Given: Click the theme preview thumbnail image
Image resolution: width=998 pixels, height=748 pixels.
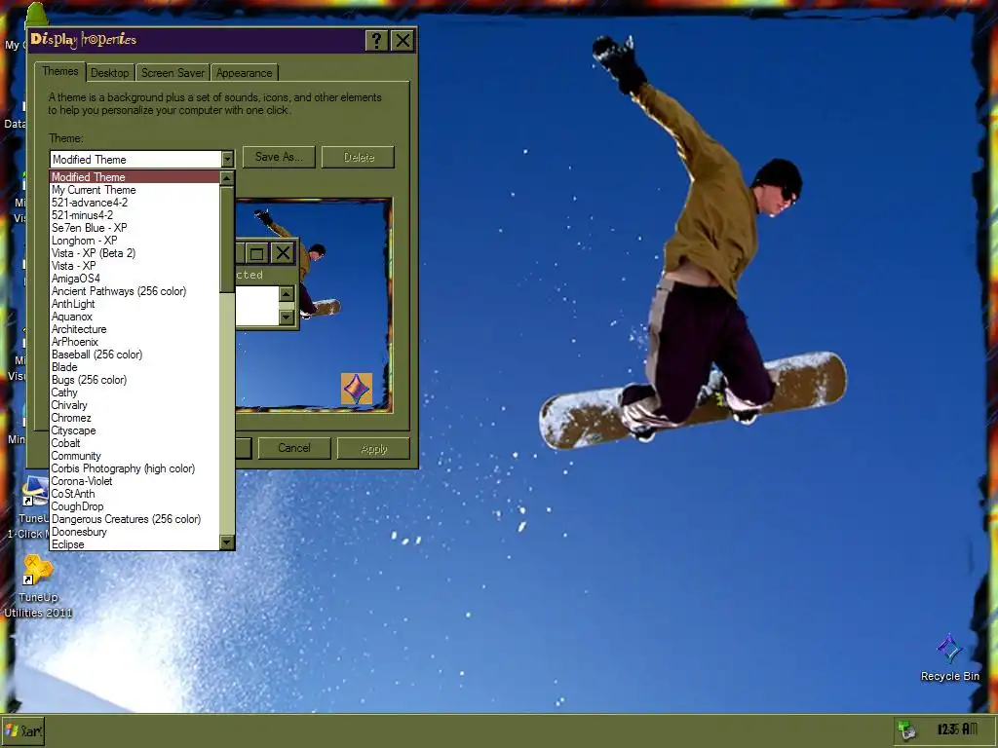Looking at the screenshot, I should coord(313,305).
